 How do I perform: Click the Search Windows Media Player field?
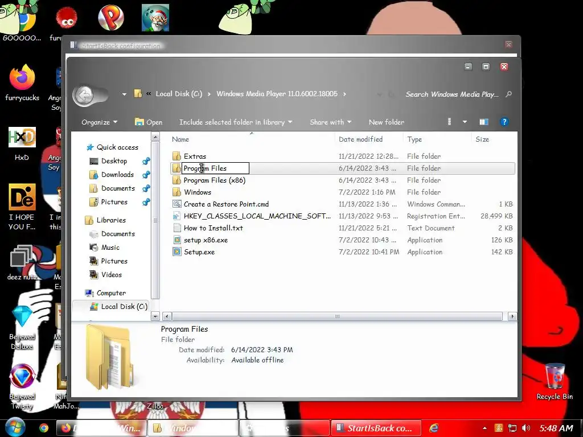tap(452, 94)
